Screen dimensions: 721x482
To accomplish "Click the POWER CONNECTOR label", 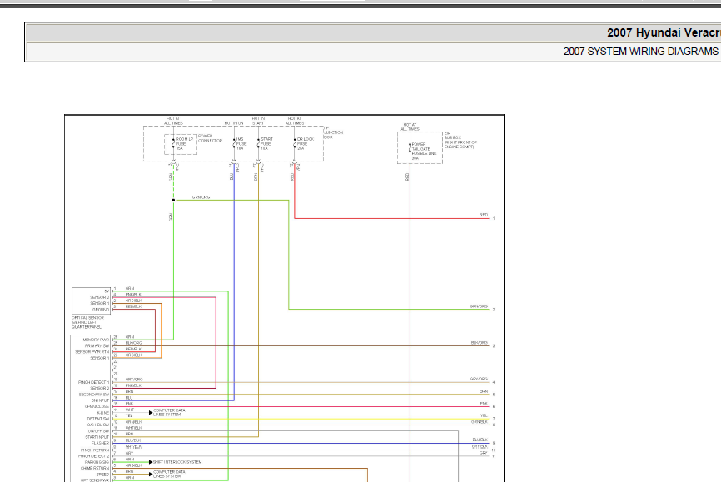I will pyautogui.click(x=210, y=138).
